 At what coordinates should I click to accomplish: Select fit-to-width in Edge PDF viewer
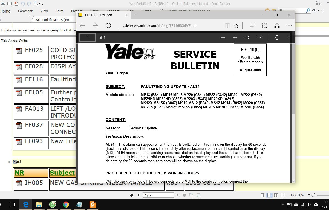pyautogui.click(x=259, y=37)
